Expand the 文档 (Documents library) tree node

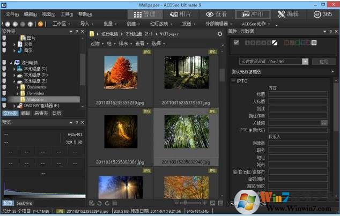pos(14,44)
